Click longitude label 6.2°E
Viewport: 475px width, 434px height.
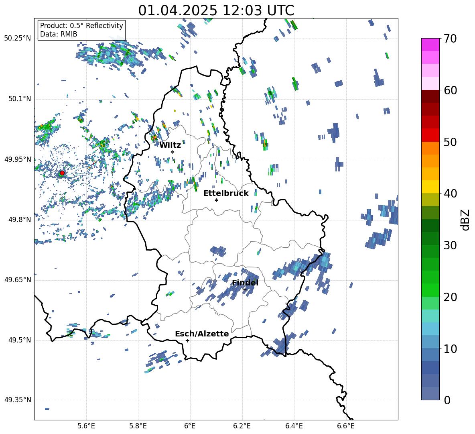pos(242,426)
